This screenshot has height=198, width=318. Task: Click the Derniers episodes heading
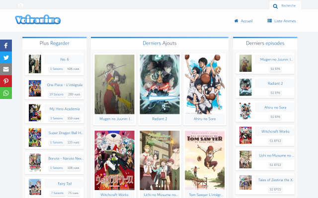point(265,43)
